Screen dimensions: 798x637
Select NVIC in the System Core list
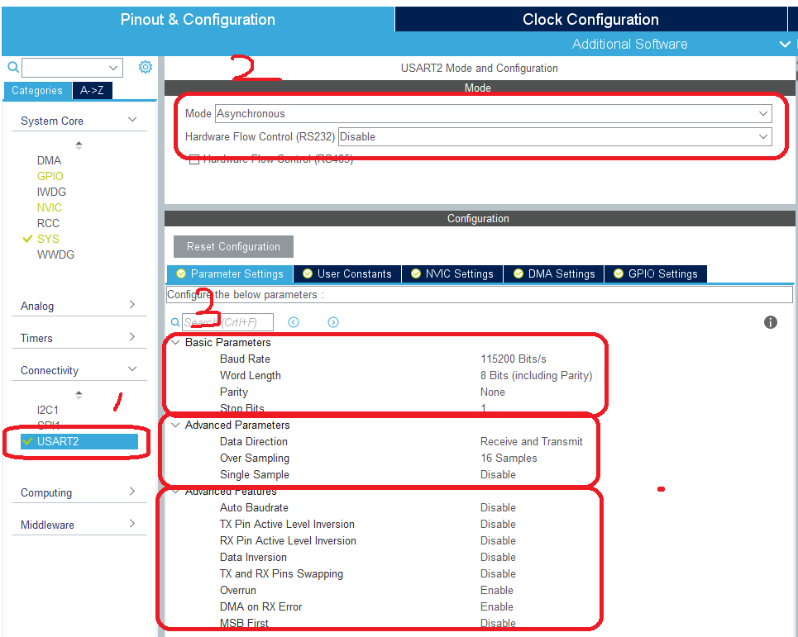(50, 208)
